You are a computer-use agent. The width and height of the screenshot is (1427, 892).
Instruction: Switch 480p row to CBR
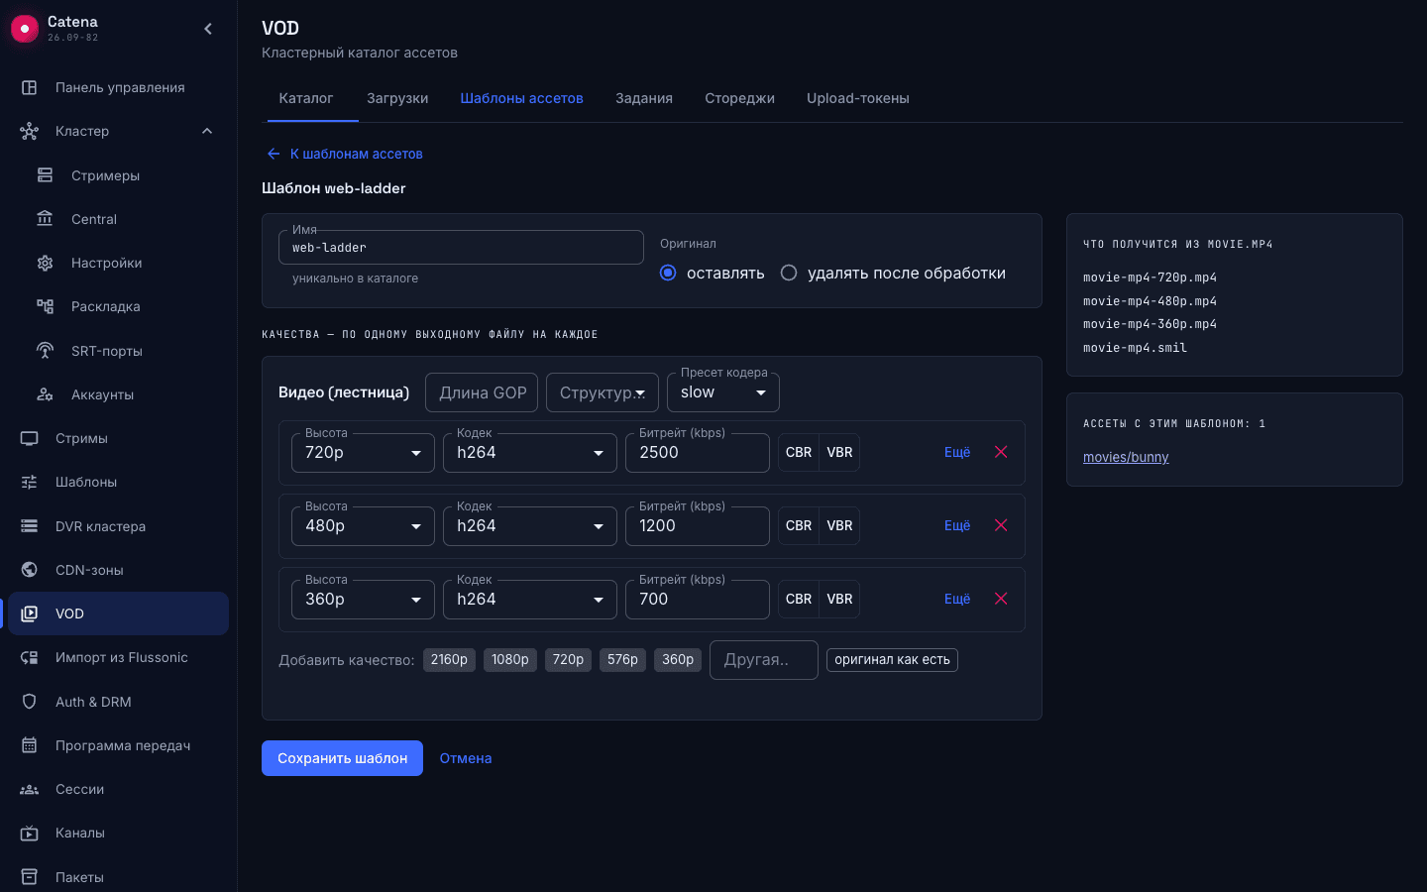tap(799, 525)
